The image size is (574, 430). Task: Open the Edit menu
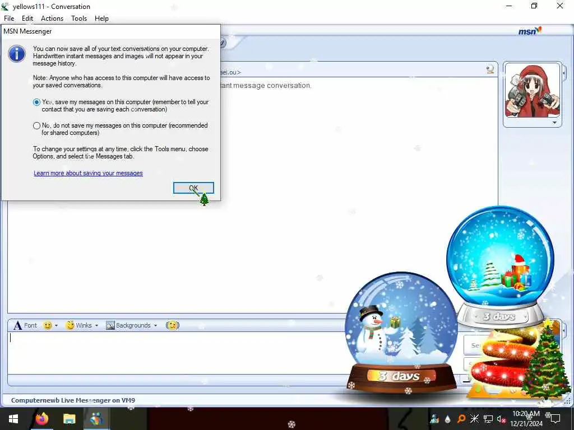(27, 18)
